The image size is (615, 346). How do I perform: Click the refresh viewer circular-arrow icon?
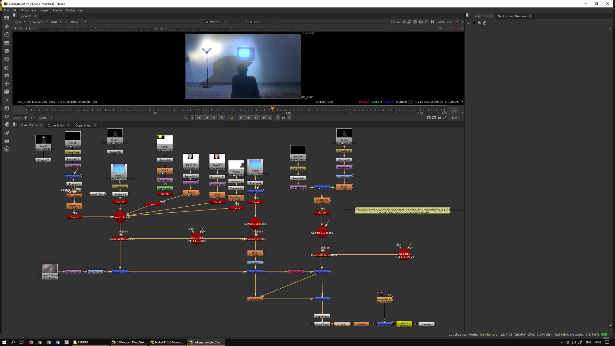click(421, 22)
